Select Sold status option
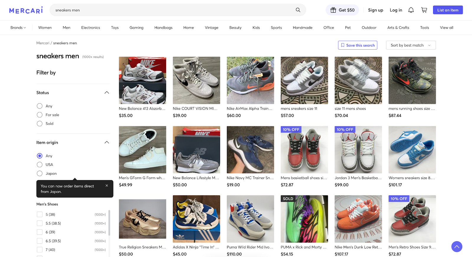 pos(40,124)
